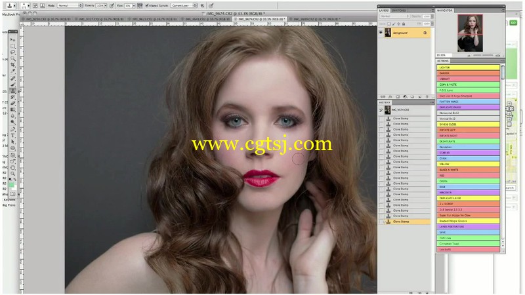Switch to IMG_9621.CR2 document tab

[153, 20]
